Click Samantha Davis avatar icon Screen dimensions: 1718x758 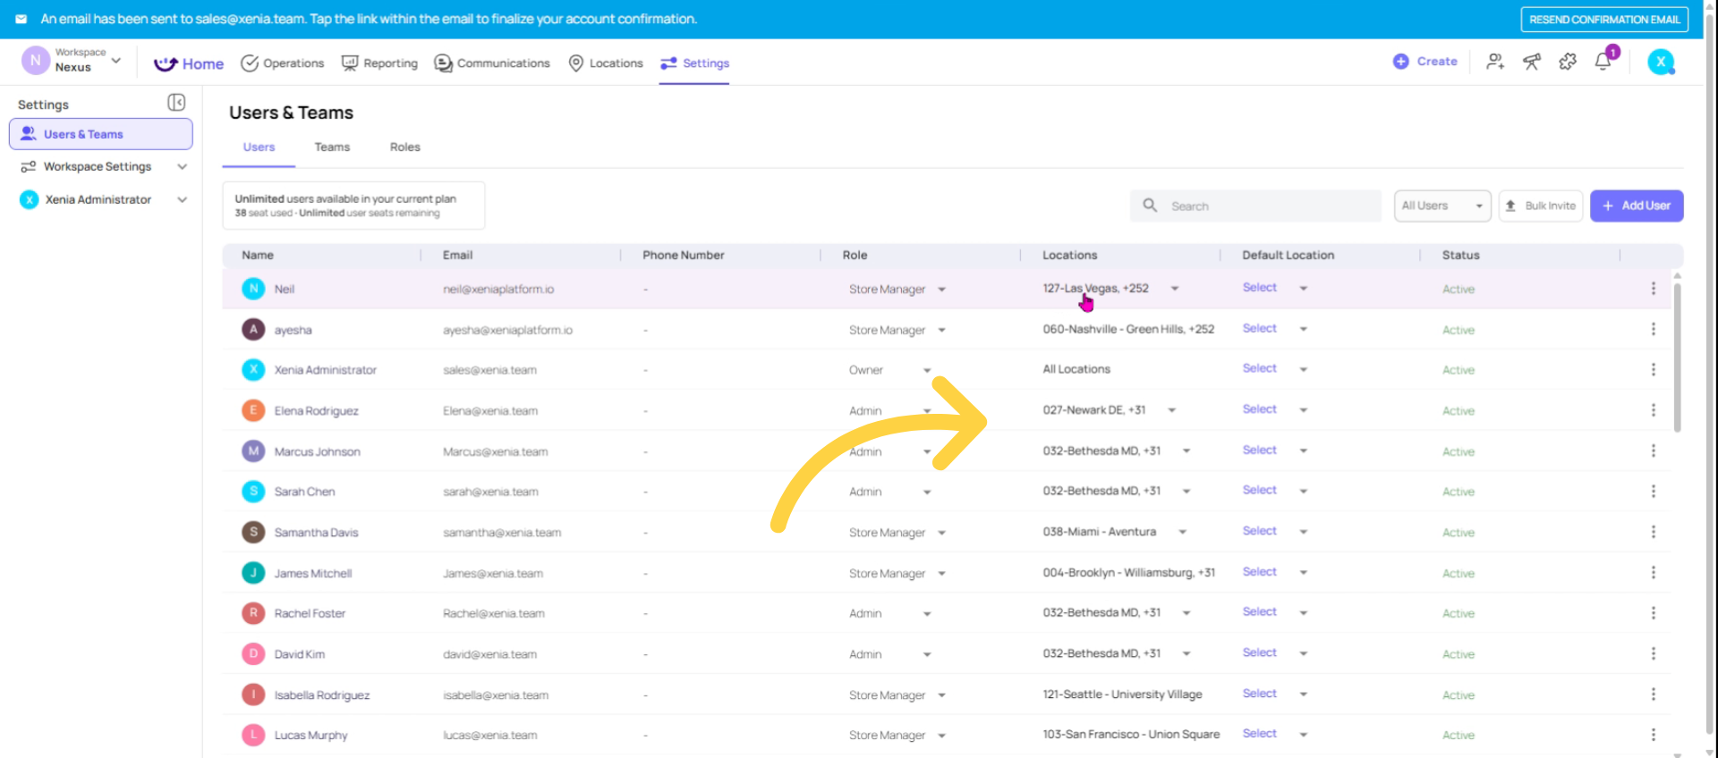coord(253,532)
